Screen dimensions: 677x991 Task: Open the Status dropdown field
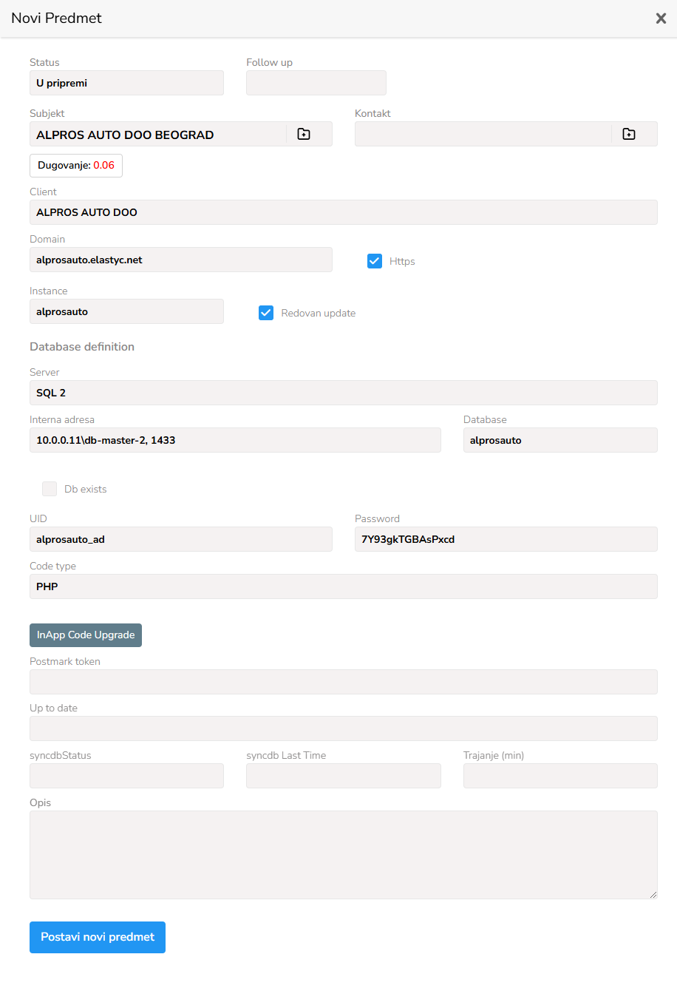[x=126, y=84]
